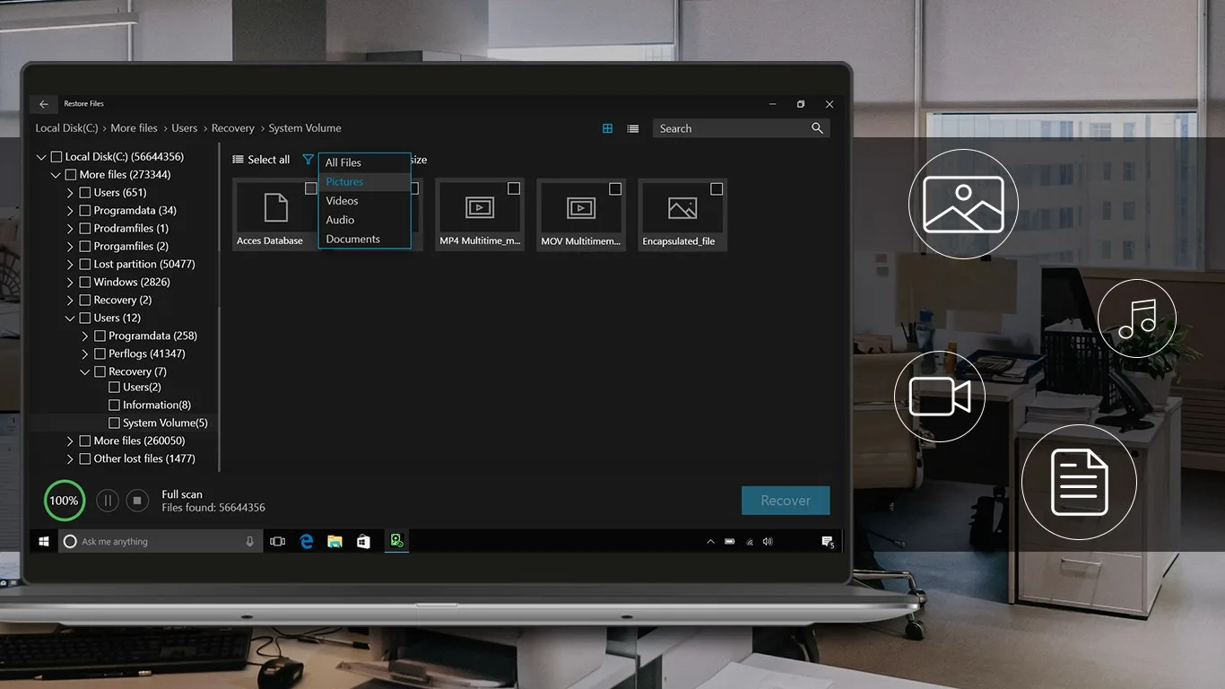Click Select all above file list
1225x689 pixels.
[x=261, y=160]
